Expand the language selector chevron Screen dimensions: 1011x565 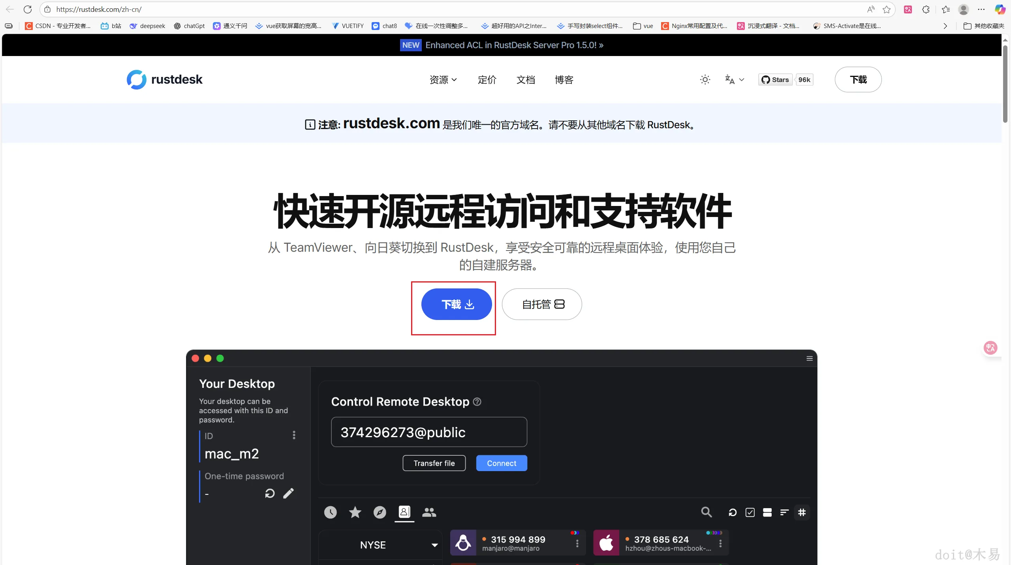tap(742, 80)
